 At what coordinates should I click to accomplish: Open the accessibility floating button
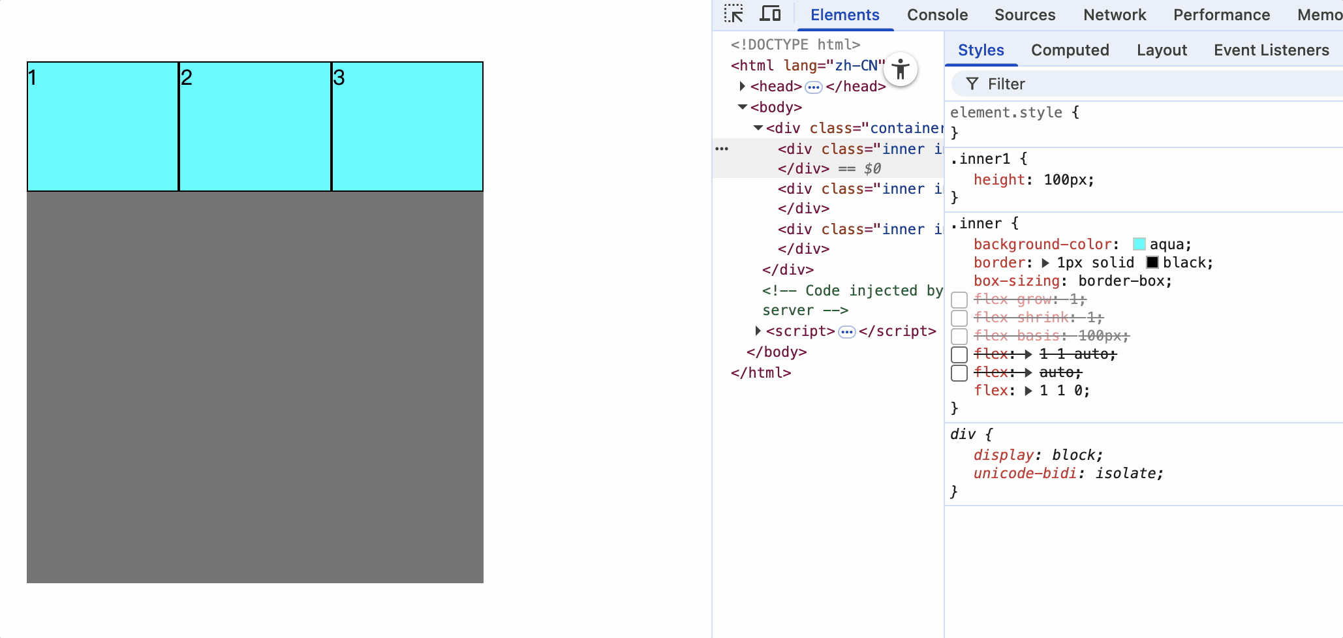[x=901, y=69]
